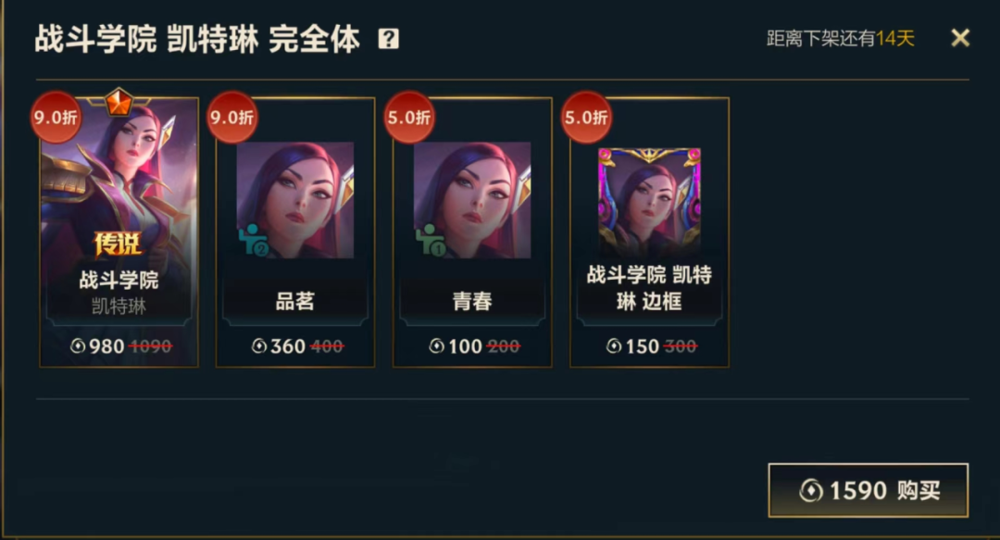Click the 5.0折 discount badge on 边框

586,117
